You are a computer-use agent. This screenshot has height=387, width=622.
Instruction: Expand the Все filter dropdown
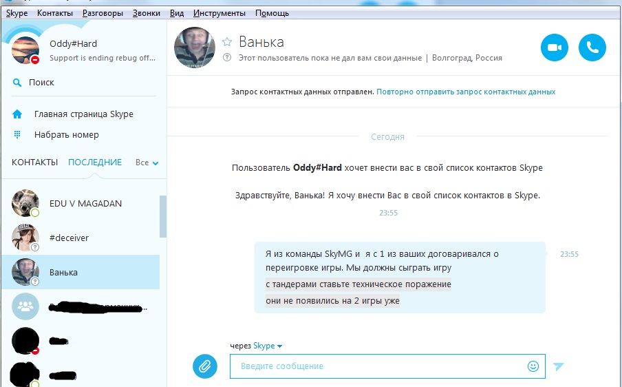(x=147, y=163)
